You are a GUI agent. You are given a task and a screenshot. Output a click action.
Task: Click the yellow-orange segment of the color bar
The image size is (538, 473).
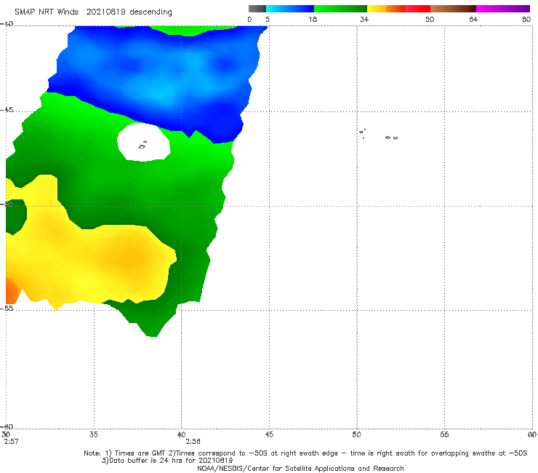point(386,9)
